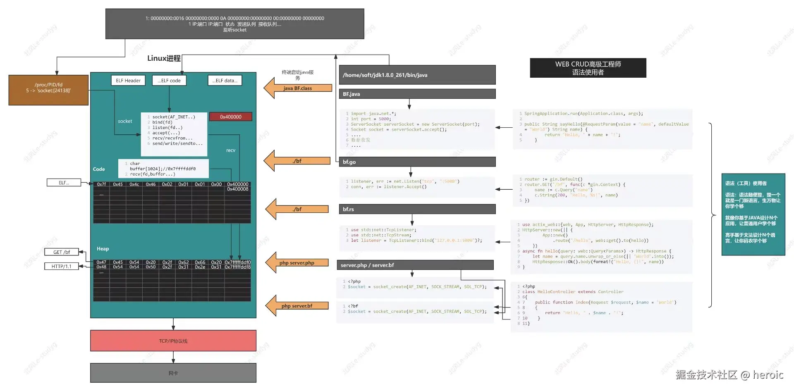Click the bf.go header bar
Image resolution: width=794 pixels, height=391 pixels.
[417, 162]
